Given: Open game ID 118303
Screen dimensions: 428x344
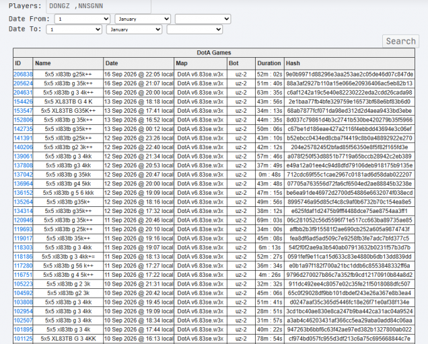Looking at the screenshot, I should [23, 247].
